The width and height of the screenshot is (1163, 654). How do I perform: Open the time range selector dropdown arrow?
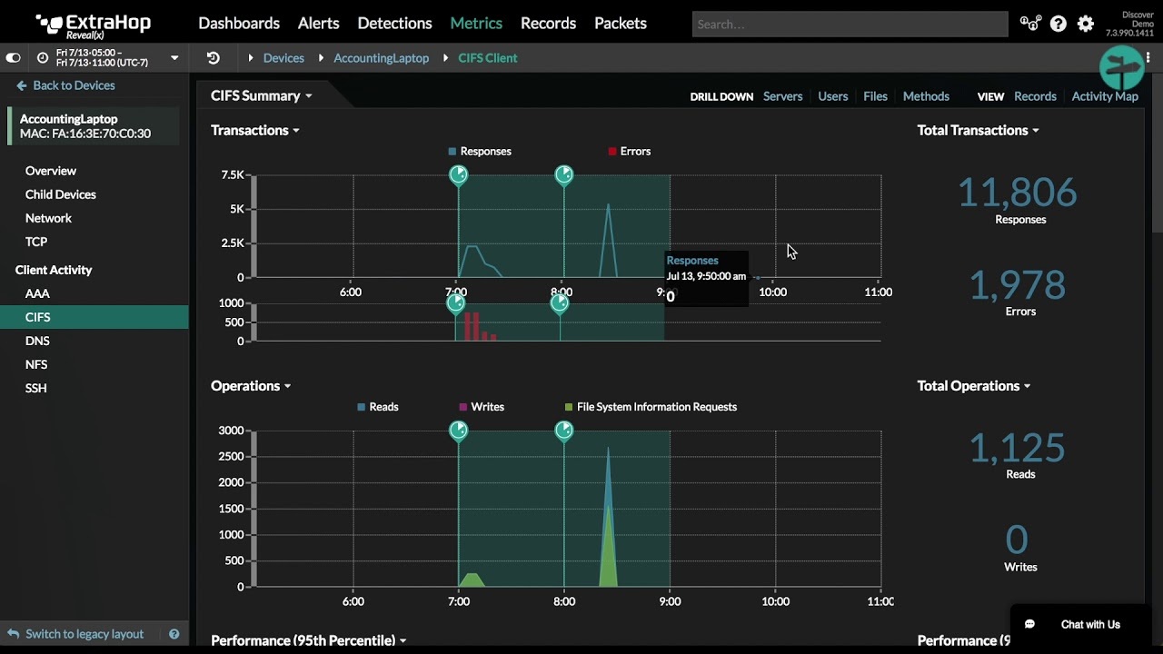pos(174,58)
